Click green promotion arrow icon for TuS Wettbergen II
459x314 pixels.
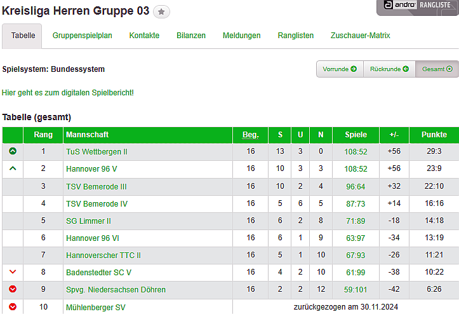tap(13, 151)
